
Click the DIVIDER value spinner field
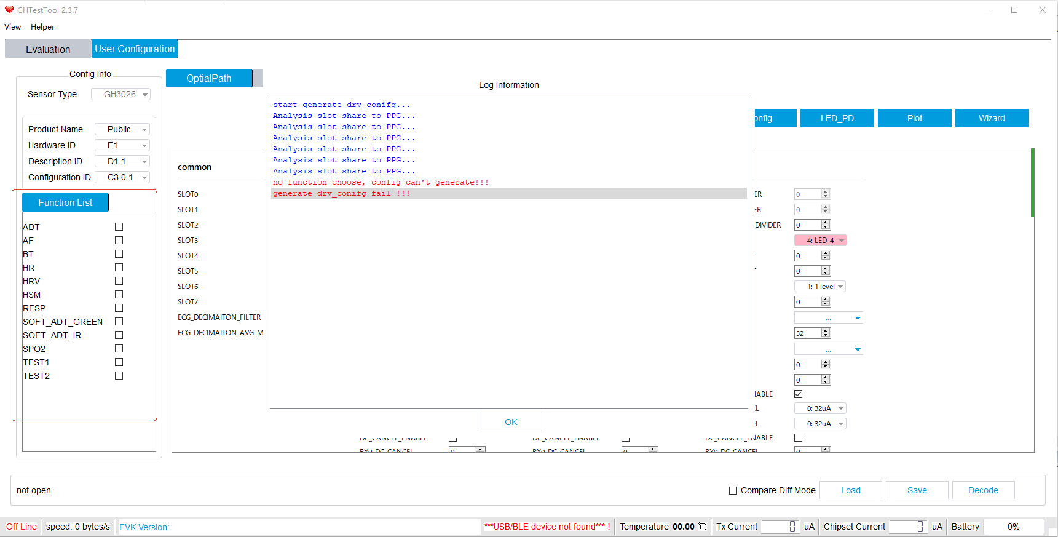coord(813,225)
